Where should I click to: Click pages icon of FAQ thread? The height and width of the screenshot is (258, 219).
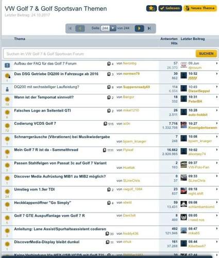tap(109, 63)
